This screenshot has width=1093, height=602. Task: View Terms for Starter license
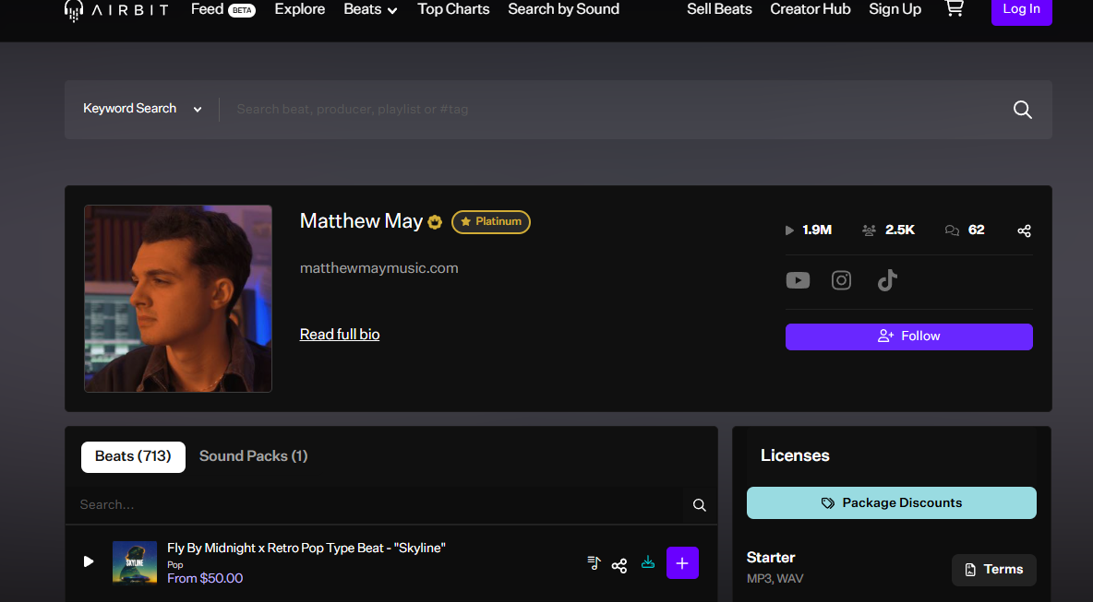coord(994,570)
